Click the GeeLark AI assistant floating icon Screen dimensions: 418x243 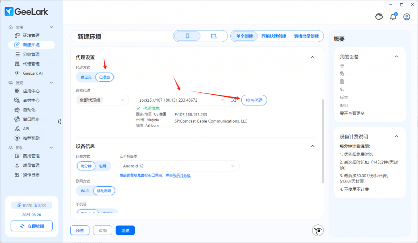tap(318, 230)
